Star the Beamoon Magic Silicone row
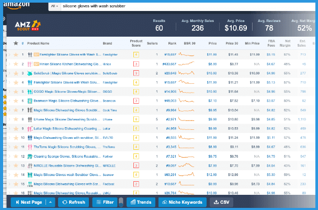This screenshot has width=318, height=210. [x=16, y=101]
